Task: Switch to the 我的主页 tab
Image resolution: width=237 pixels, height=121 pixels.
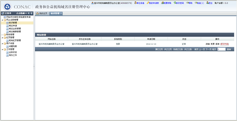Action: click(42, 14)
